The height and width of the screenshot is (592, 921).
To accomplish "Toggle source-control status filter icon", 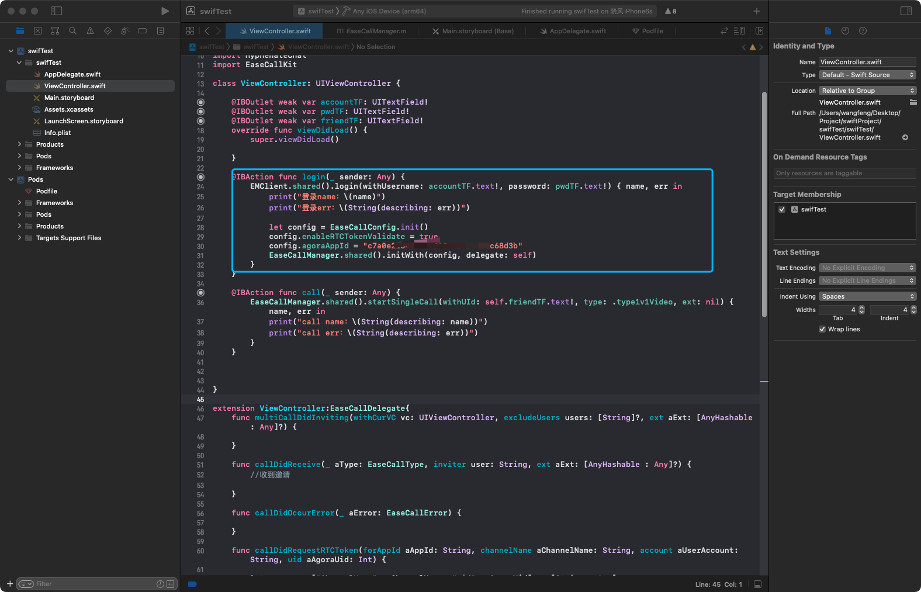I will pos(171,584).
